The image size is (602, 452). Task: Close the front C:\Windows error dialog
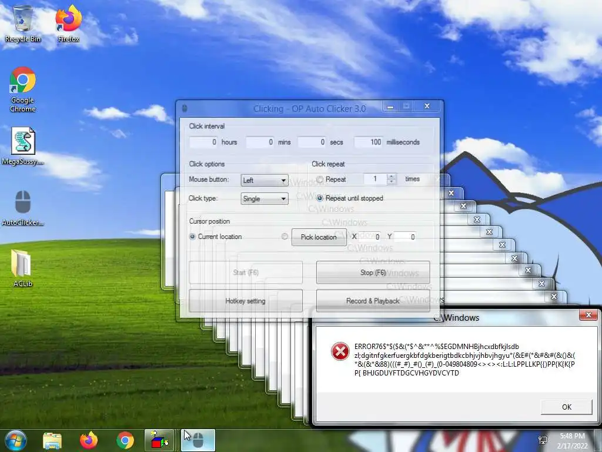tap(588, 315)
